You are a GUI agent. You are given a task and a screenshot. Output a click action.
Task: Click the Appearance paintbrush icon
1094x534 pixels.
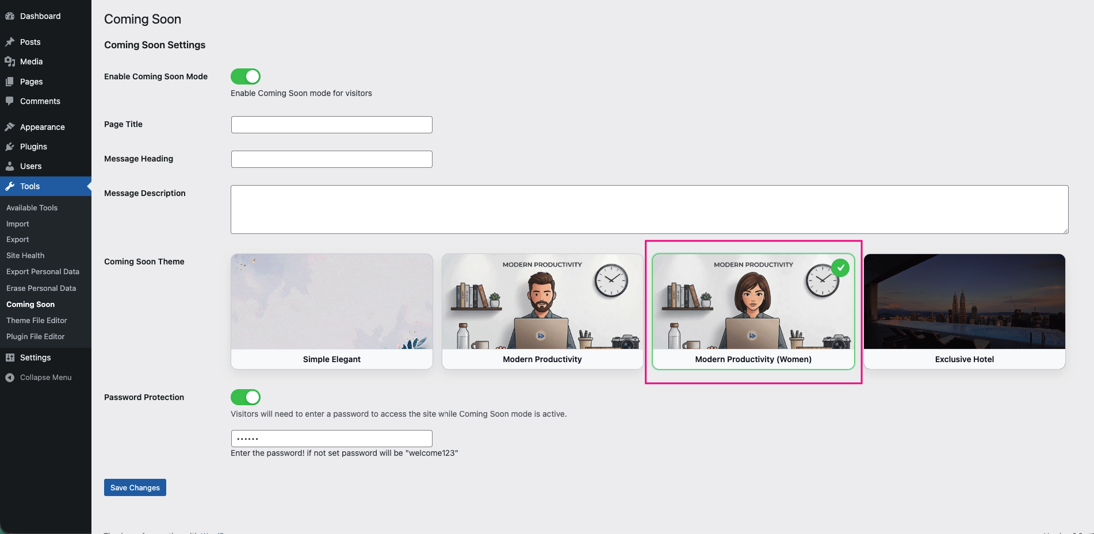[10, 127]
